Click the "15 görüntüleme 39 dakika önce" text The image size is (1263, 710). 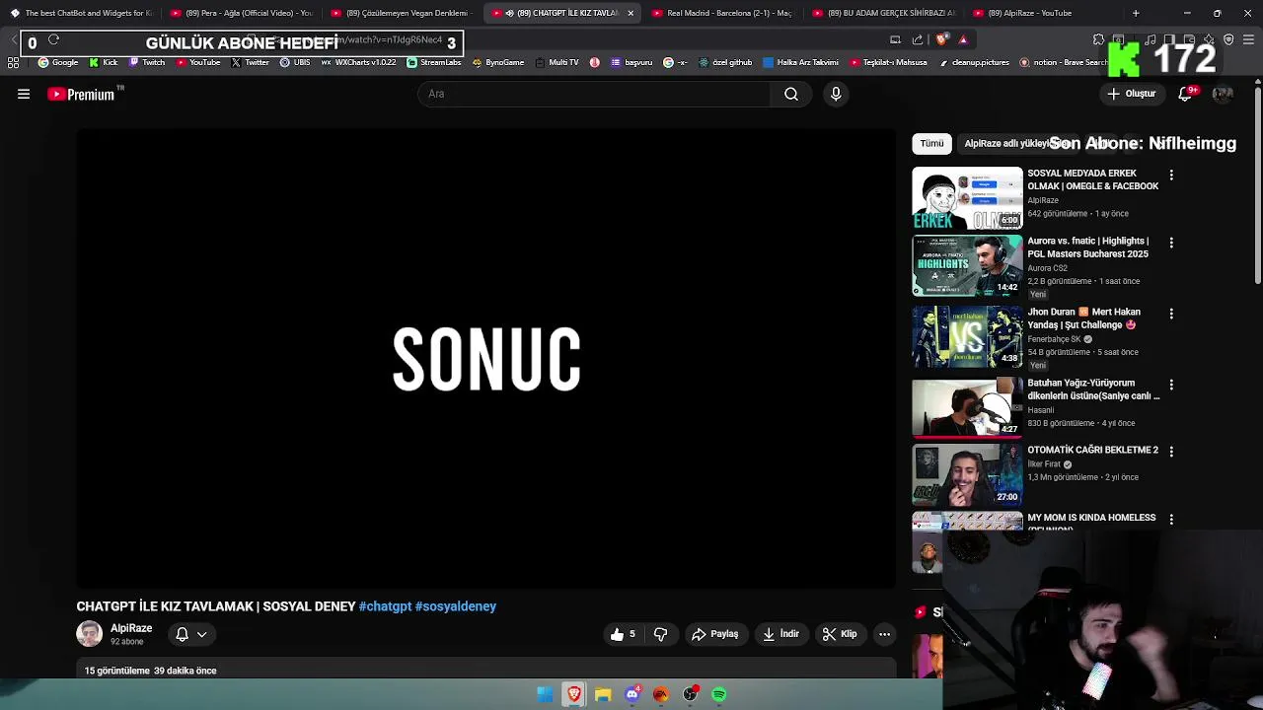point(150,671)
